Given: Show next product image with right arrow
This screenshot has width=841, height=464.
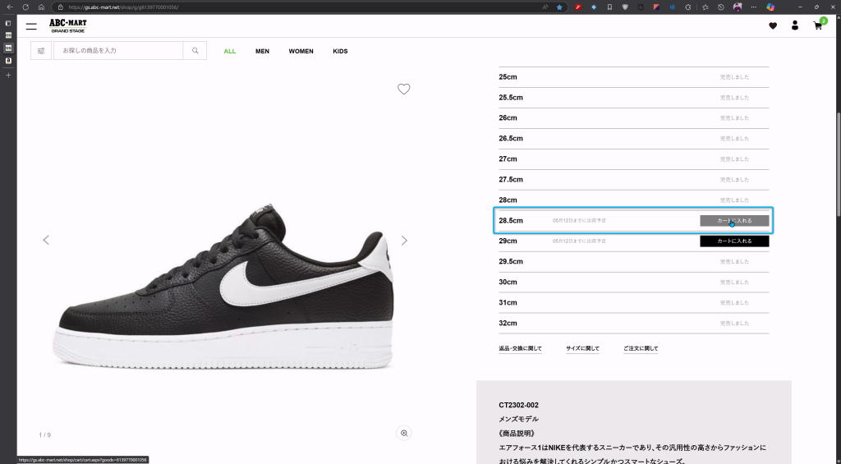Looking at the screenshot, I should (x=404, y=241).
